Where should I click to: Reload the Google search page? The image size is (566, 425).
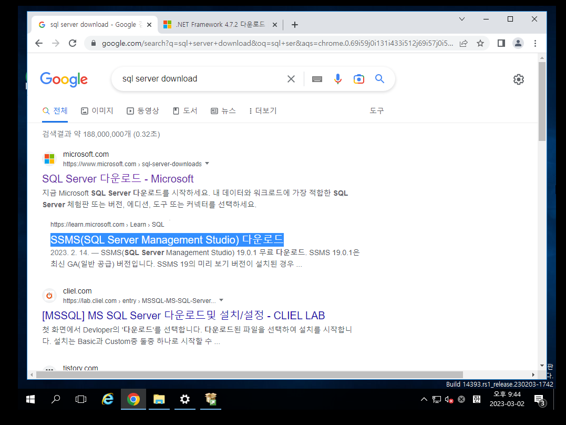[x=73, y=43]
